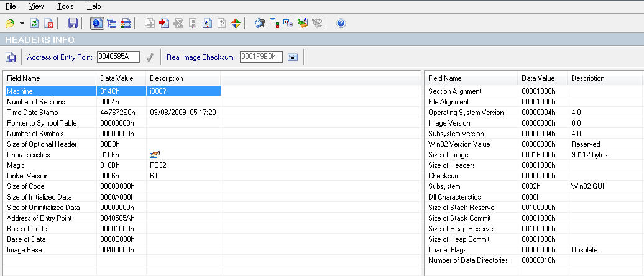Launch the disassembler chip icon
Viewport: 644px width, 276px height.
260,23
